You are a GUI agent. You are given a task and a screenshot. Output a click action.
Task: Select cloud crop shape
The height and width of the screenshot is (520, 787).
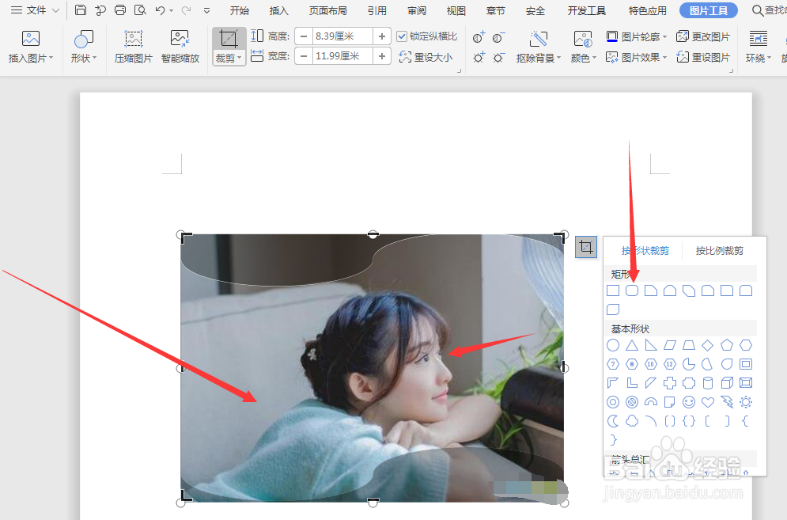tap(632, 421)
